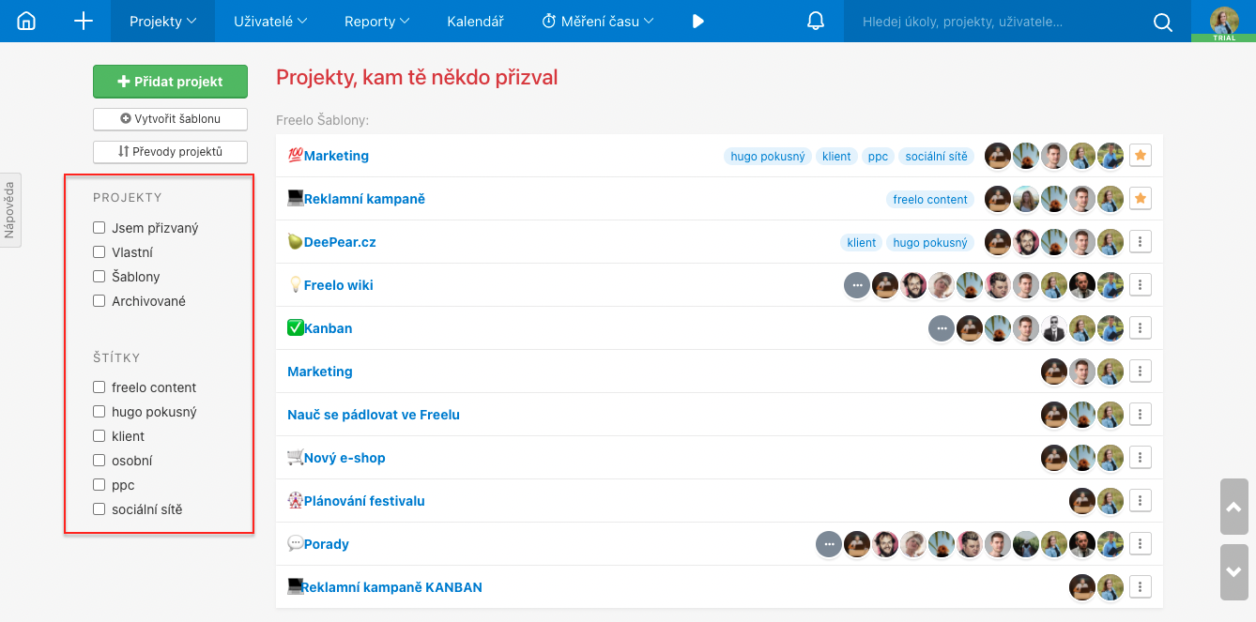Jump to top with up arrow button
Viewport: 1256px width, 622px height.
1234,508
